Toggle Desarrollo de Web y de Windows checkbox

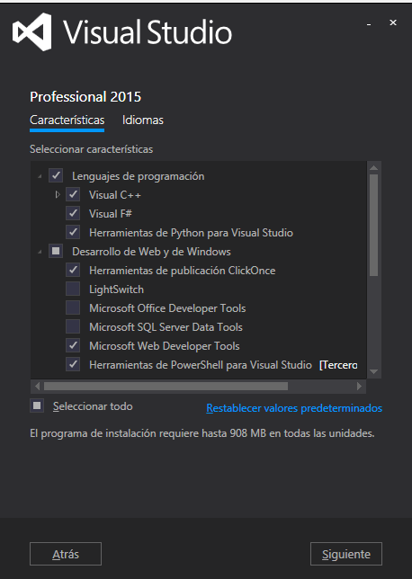56,251
